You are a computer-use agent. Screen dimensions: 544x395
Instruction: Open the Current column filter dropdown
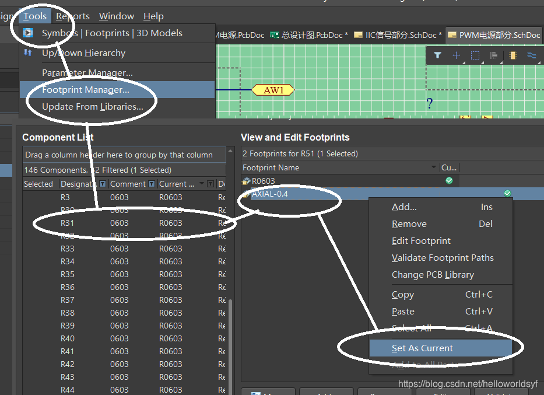tap(210, 184)
